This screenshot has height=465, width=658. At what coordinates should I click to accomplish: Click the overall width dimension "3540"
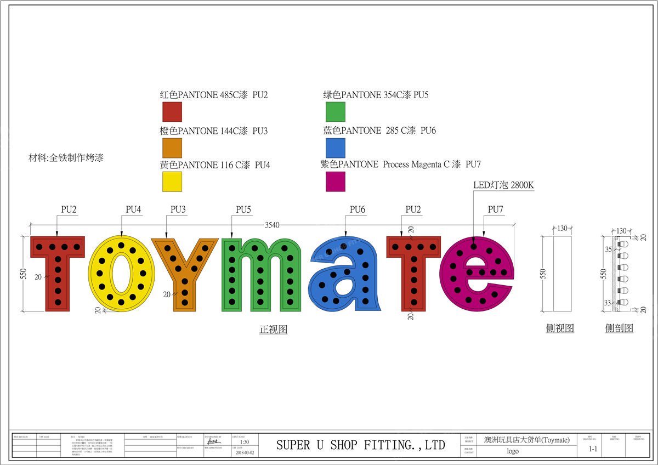point(272,225)
